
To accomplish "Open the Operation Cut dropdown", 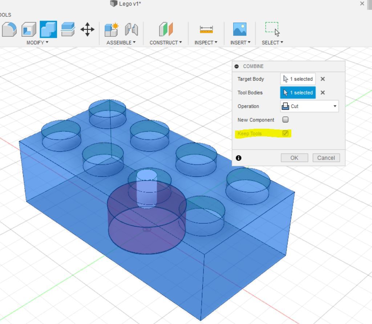I will click(x=310, y=106).
